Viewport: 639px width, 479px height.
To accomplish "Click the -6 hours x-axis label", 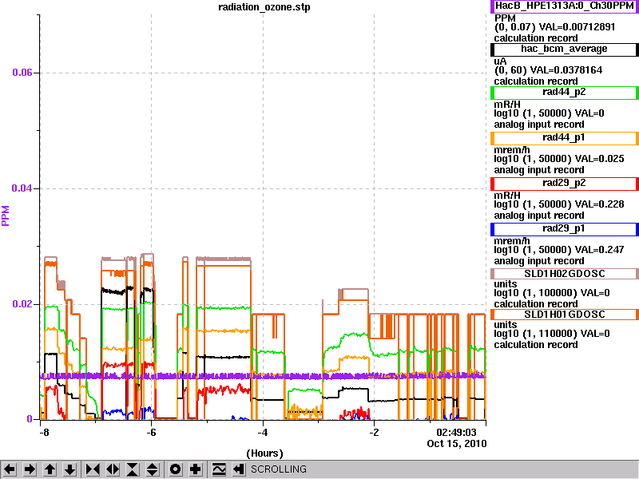I will pyautogui.click(x=151, y=432).
